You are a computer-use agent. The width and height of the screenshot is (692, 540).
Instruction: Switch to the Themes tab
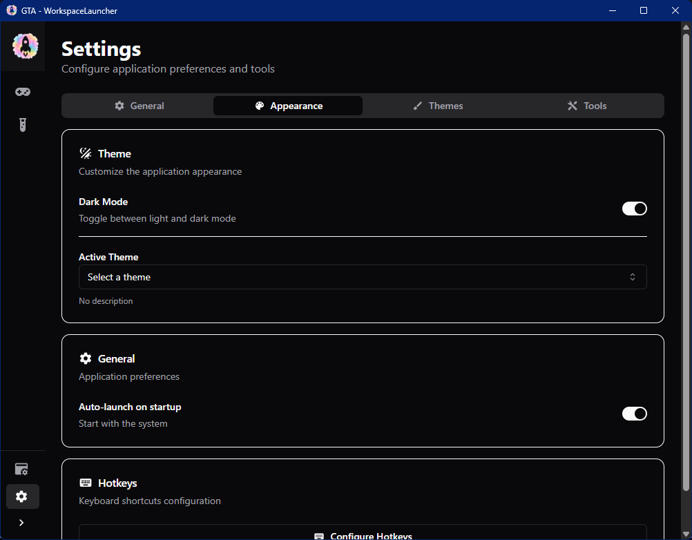click(x=438, y=105)
